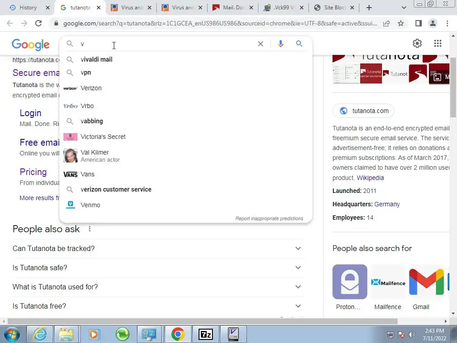This screenshot has height=343, width=457.
Task: Expand 'Can Tutanota be tracked?' question
Action: coord(158,248)
